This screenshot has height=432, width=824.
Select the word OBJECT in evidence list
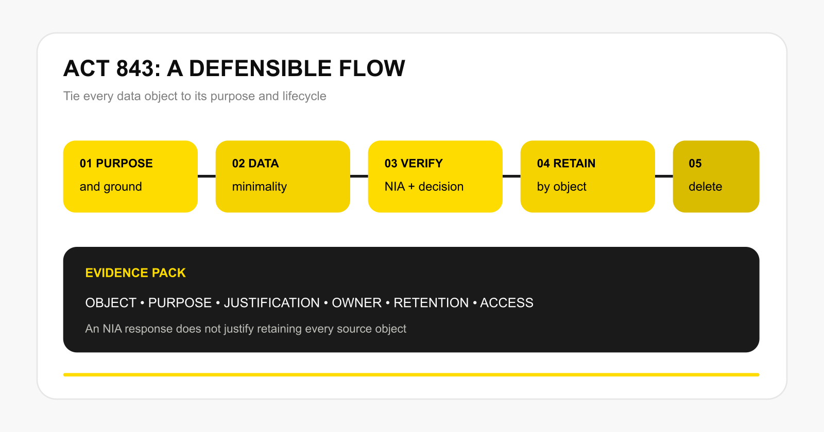click(111, 302)
